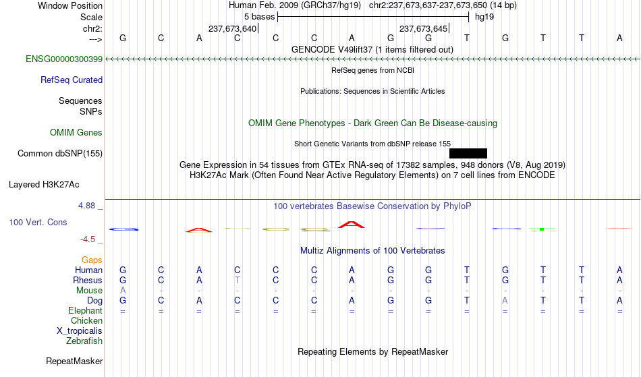Click the 5 bases scale bar
This screenshot has height=377, width=641.
[373, 17]
